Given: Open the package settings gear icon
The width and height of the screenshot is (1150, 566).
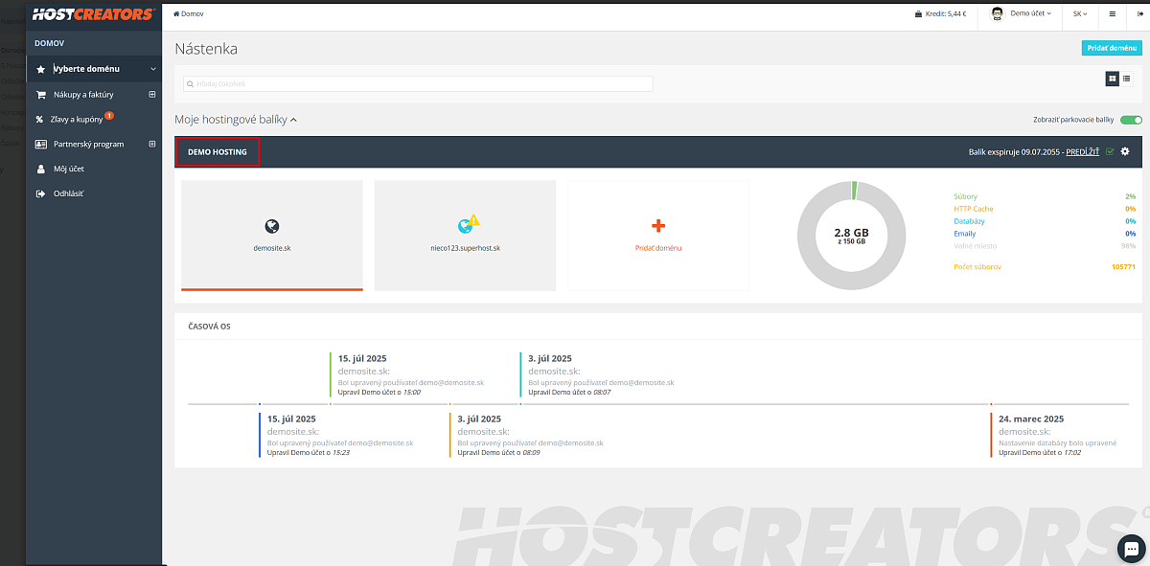Looking at the screenshot, I should pyautogui.click(x=1125, y=151).
